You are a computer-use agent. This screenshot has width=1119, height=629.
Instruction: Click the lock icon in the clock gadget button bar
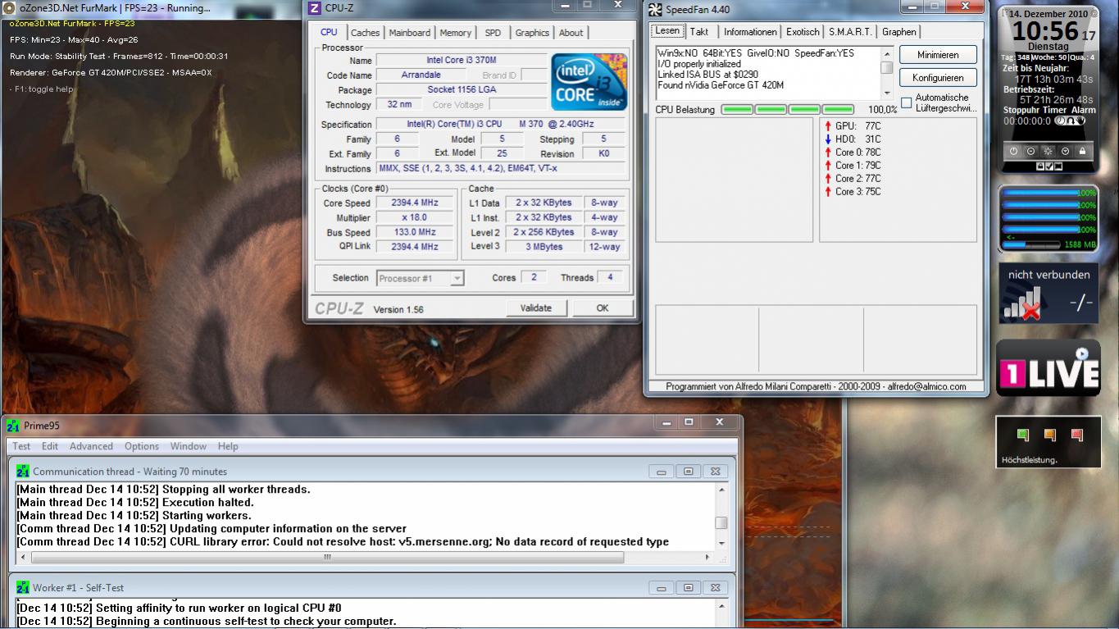tap(1082, 152)
